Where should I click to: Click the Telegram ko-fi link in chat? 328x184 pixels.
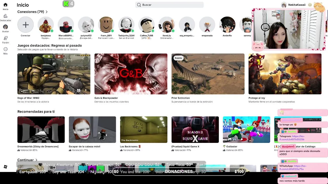tap(292, 138)
